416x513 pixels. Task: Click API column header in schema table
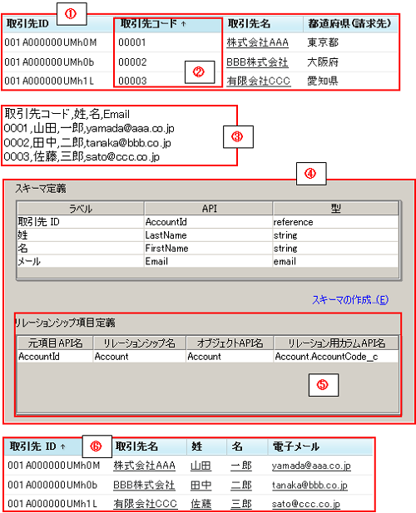(x=209, y=209)
